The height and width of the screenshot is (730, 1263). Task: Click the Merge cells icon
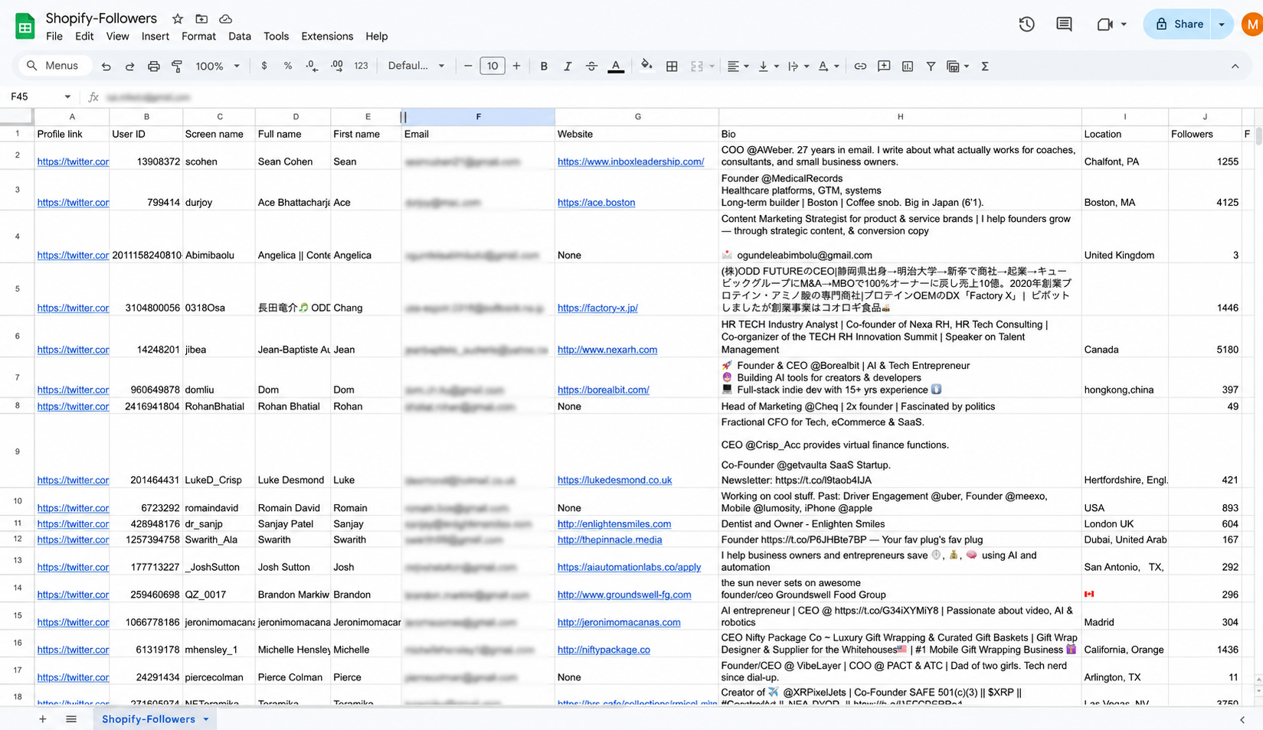(695, 66)
